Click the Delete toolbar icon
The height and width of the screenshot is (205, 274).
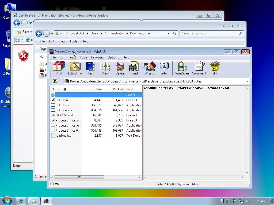(120, 68)
